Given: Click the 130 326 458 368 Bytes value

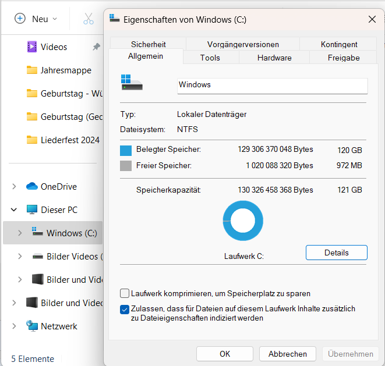Looking at the screenshot, I should 275,190.
